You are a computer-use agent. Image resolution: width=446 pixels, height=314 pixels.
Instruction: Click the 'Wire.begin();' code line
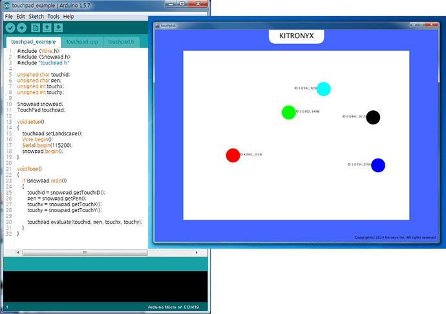pyautogui.click(x=37, y=139)
